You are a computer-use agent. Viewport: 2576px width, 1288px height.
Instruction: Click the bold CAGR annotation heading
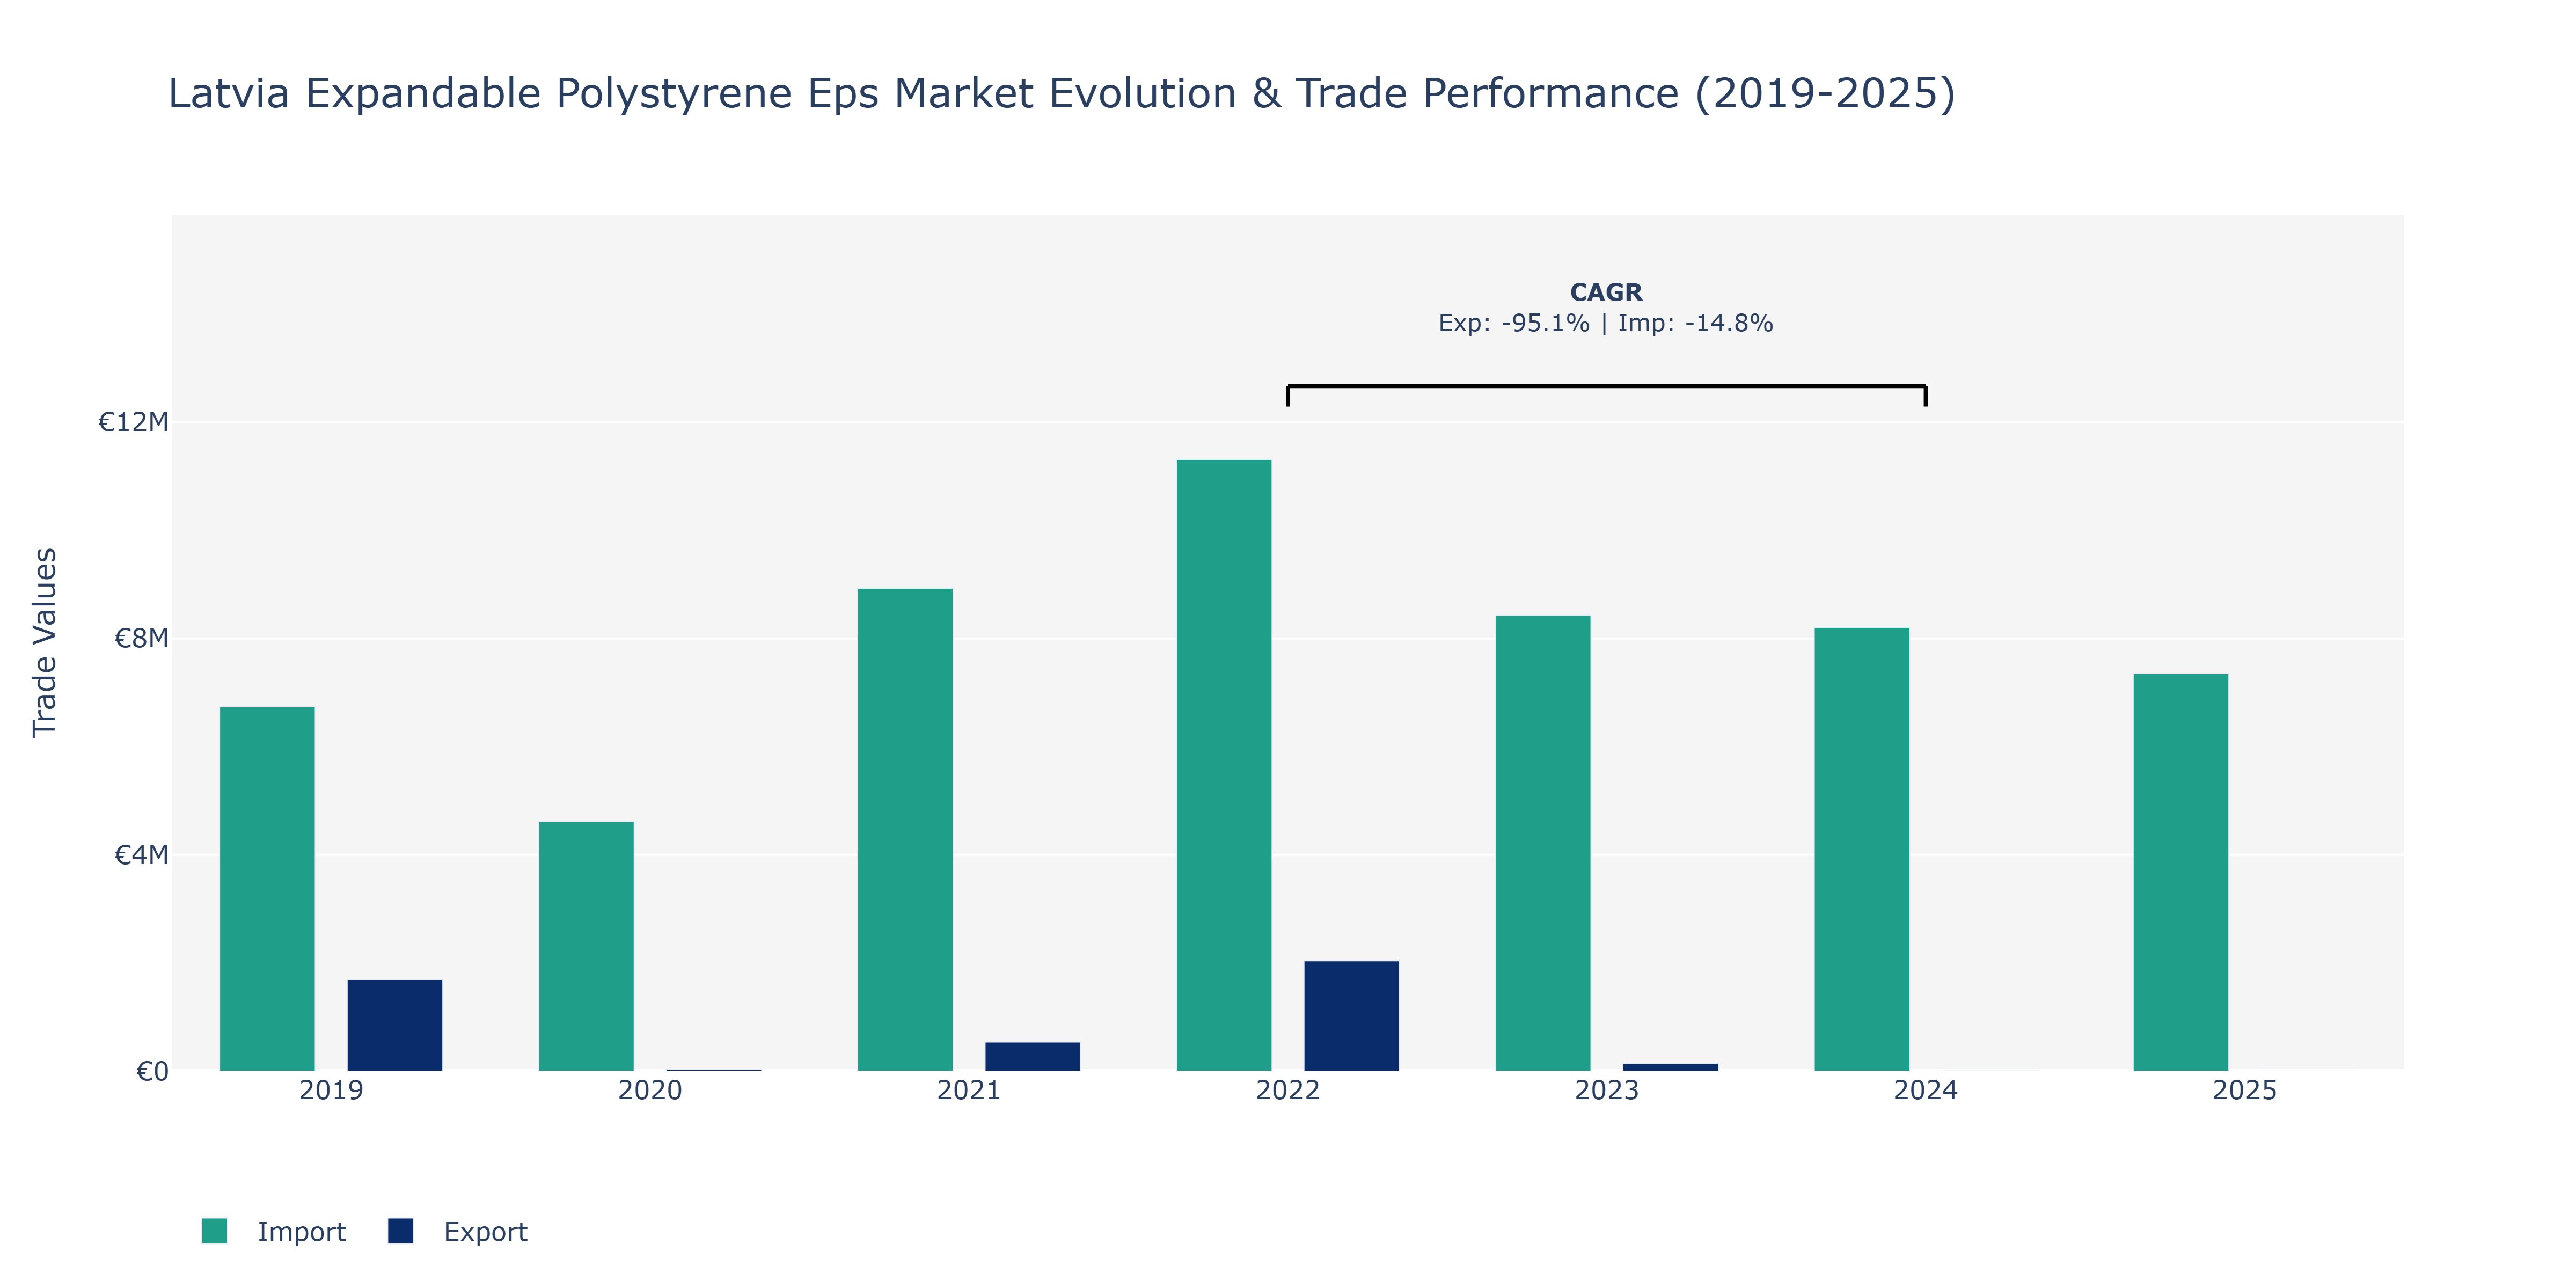[1606, 292]
